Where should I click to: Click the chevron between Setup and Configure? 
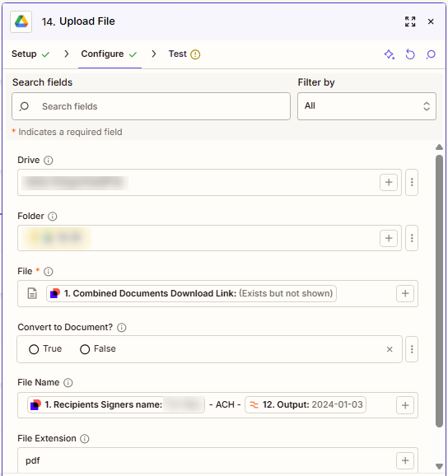click(67, 54)
